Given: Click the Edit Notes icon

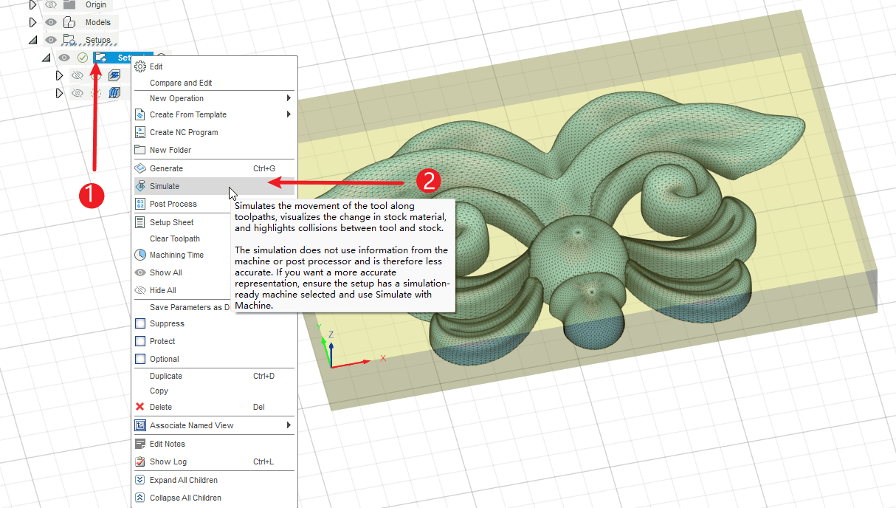Looking at the screenshot, I should click(140, 444).
